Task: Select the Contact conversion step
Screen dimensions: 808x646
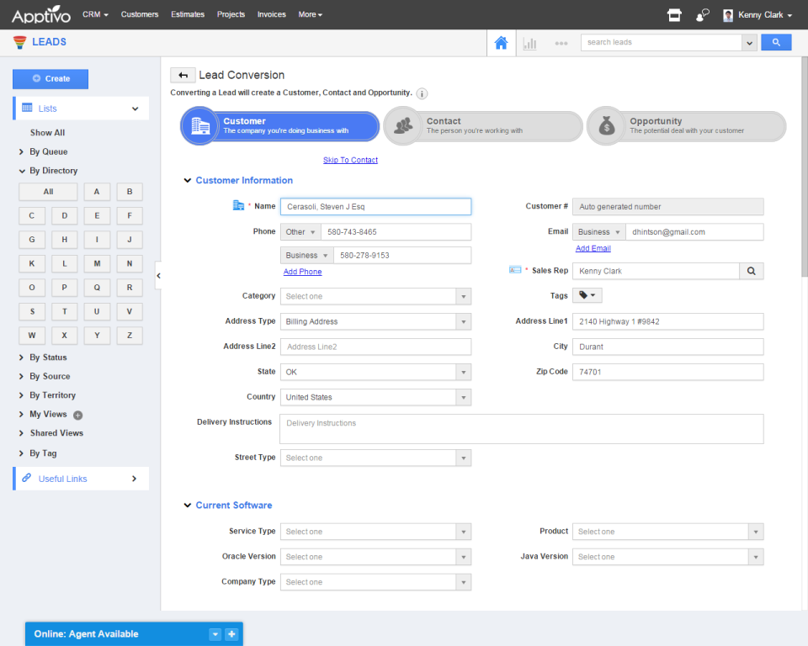Action: point(482,126)
